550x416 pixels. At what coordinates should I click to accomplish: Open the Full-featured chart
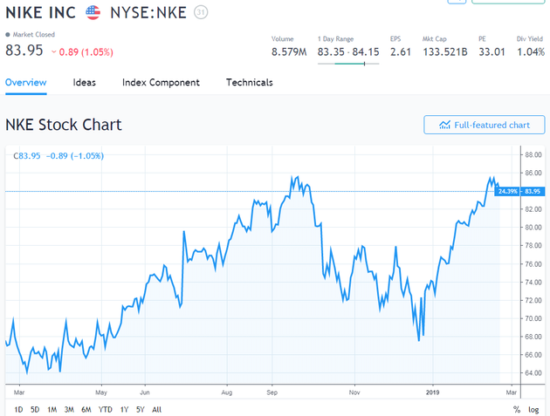(x=484, y=125)
